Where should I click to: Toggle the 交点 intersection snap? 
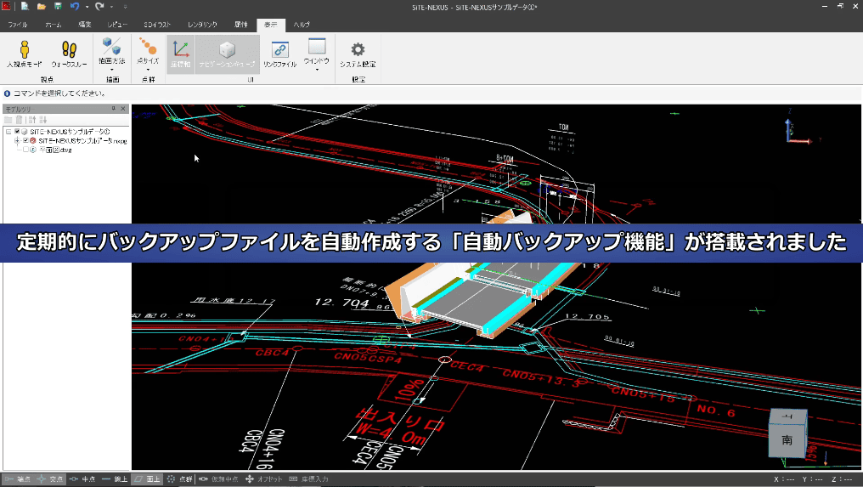coord(50,479)
